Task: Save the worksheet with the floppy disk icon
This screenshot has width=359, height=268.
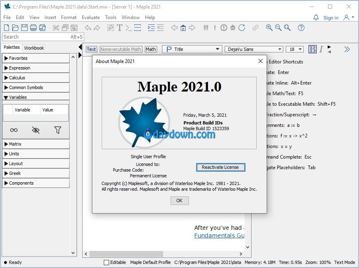Action: 24,28
